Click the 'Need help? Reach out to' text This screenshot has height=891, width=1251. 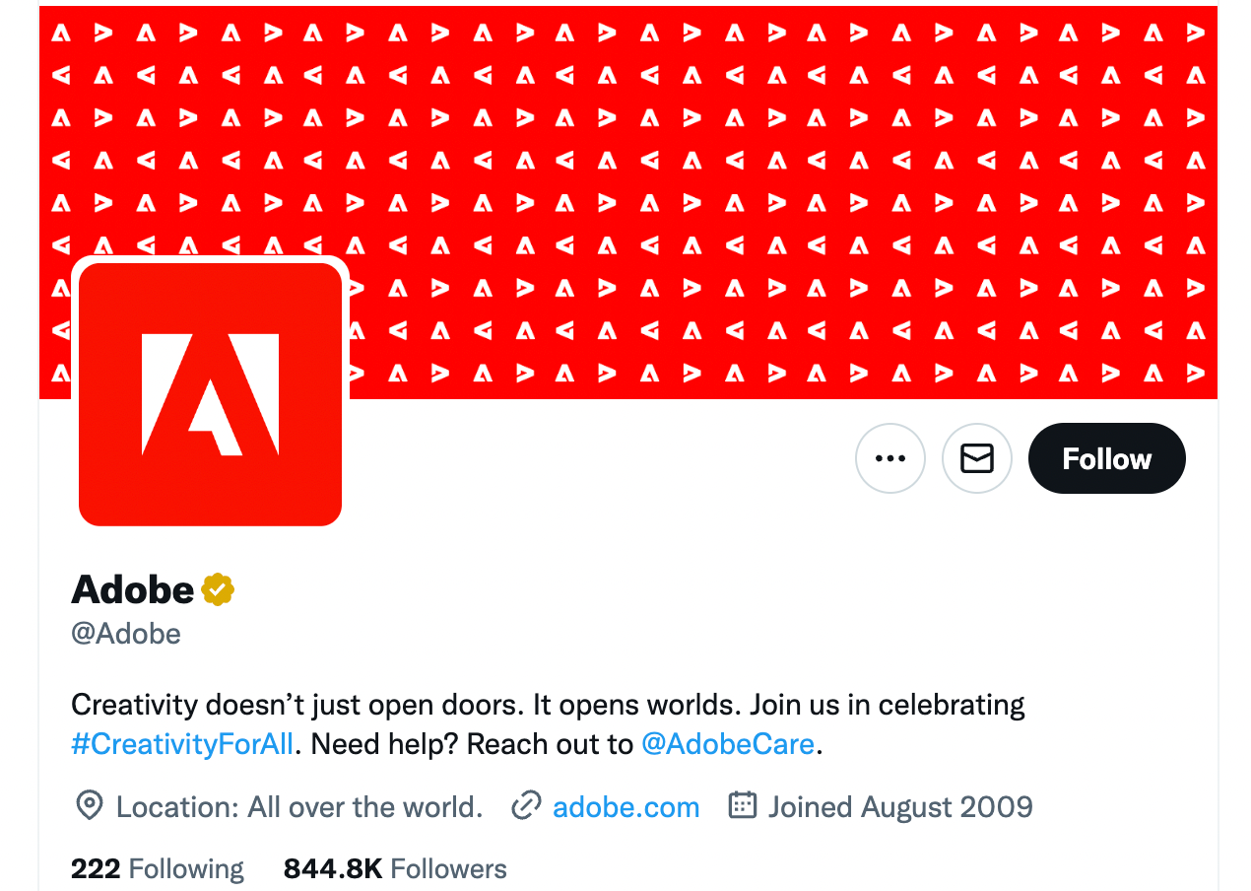coord(472,743)
